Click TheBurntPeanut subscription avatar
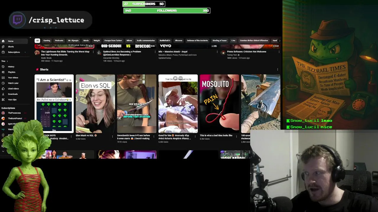378x212 pixels. 3,118
